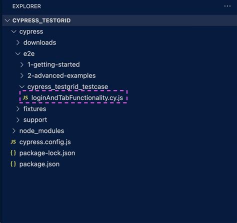
Task: Collapse the cypress folder chevron
Action: coord(14,31)
